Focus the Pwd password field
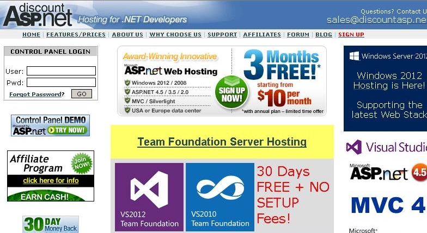427x233 pixels. [61, 83]
